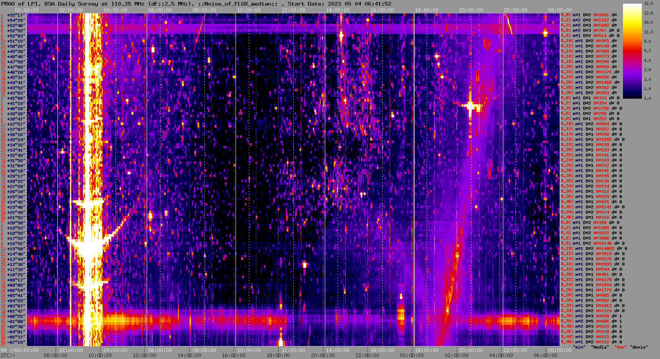Select the +52°03' declination label
The width and height of the screenshot is (660, 359).
click(x=16, y=36)
